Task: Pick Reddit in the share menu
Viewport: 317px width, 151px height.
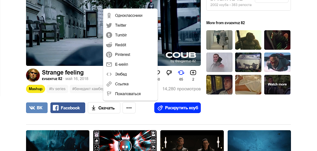Action: (x=121, y=45)
